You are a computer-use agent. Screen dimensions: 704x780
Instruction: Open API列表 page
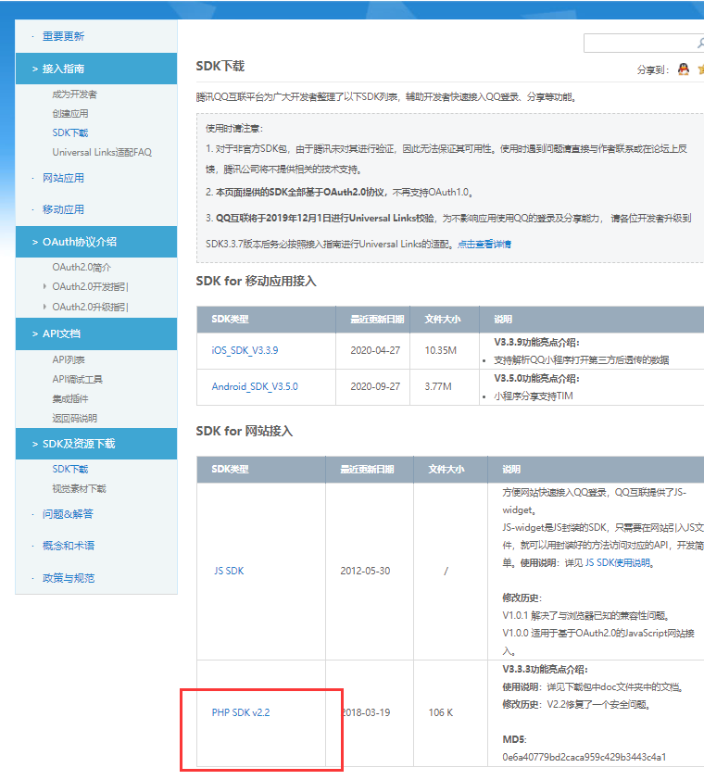click(69, 359)
